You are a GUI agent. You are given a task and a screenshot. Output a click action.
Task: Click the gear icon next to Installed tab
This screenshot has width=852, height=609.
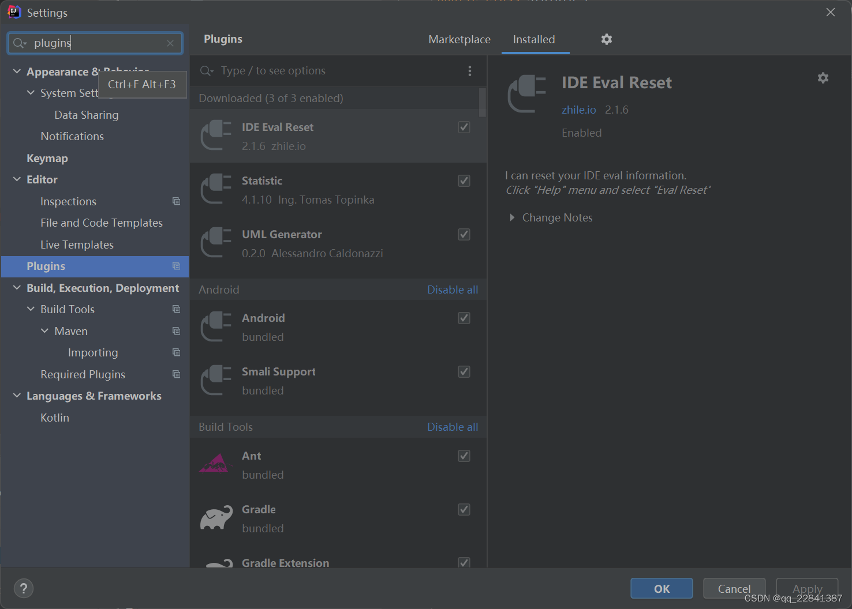606,39
